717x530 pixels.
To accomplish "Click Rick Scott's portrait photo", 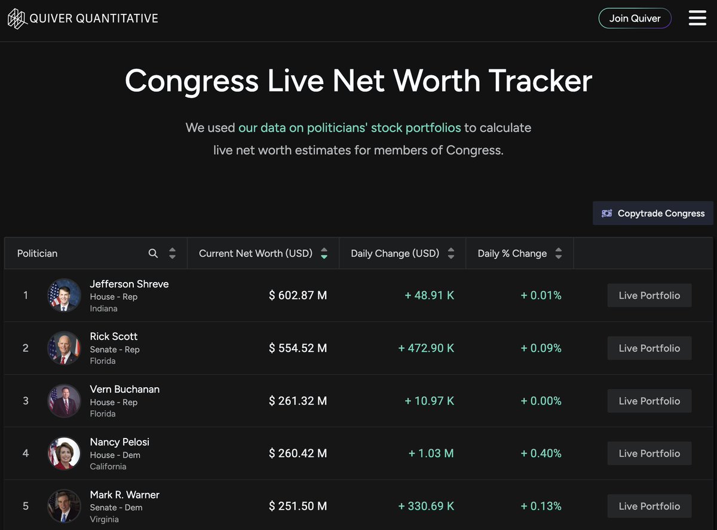I will pyautogui.click(x=64, y=348).
